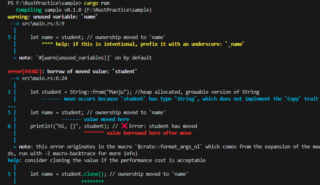This screenshot has width=320, height=185.
Task: Click the src\main.rs:6:24 file link
Action: click(x=44, y=78)
